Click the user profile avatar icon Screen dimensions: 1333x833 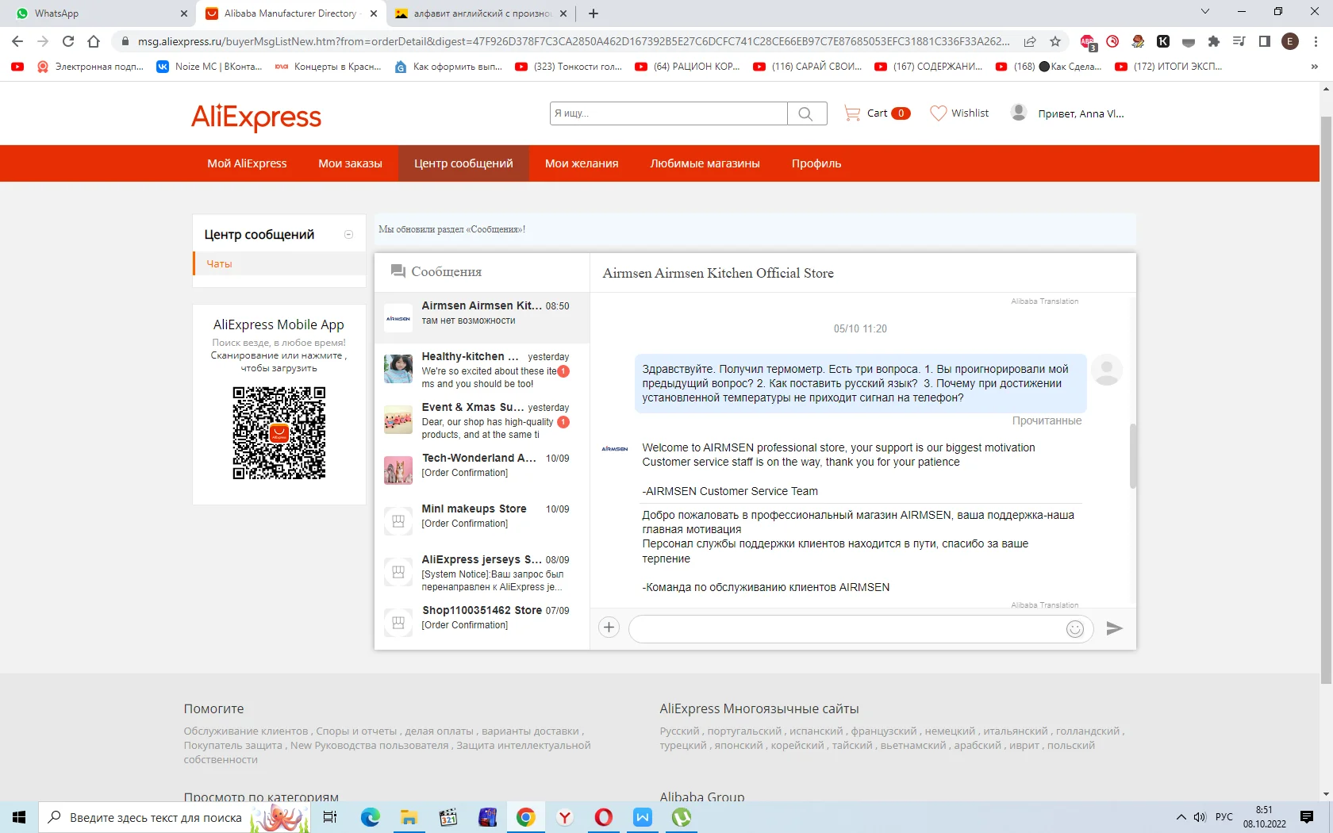[x=1019, y=113]
